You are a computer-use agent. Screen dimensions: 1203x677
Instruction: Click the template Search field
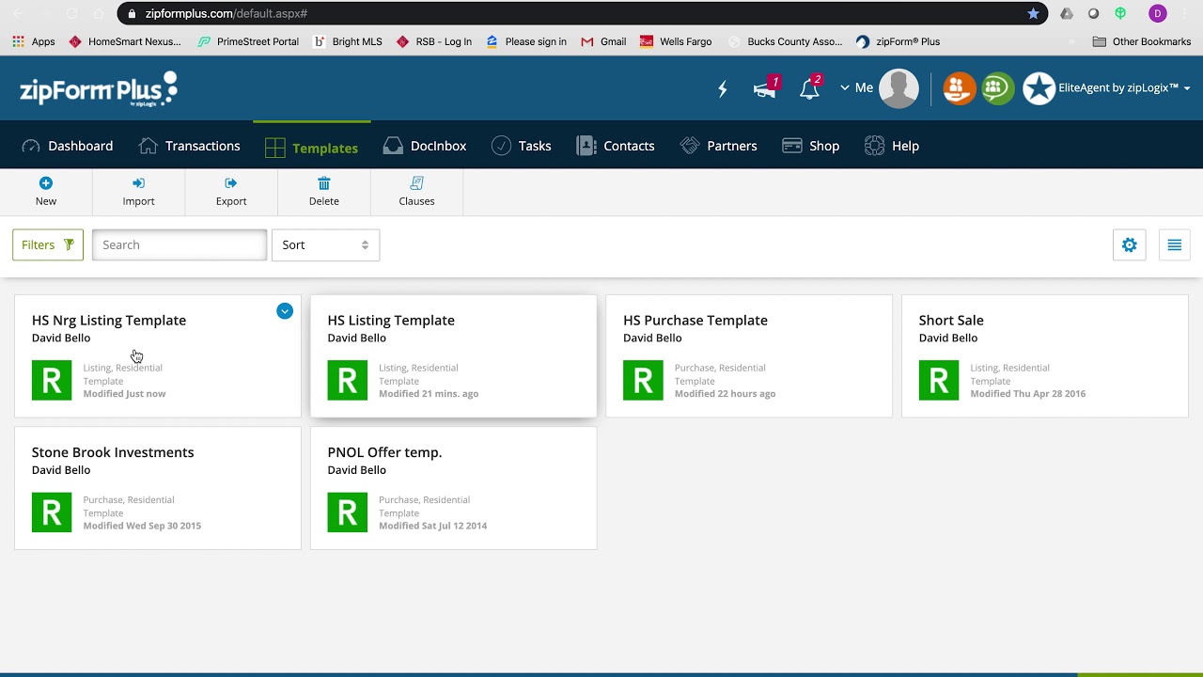[x=180, y=244]
